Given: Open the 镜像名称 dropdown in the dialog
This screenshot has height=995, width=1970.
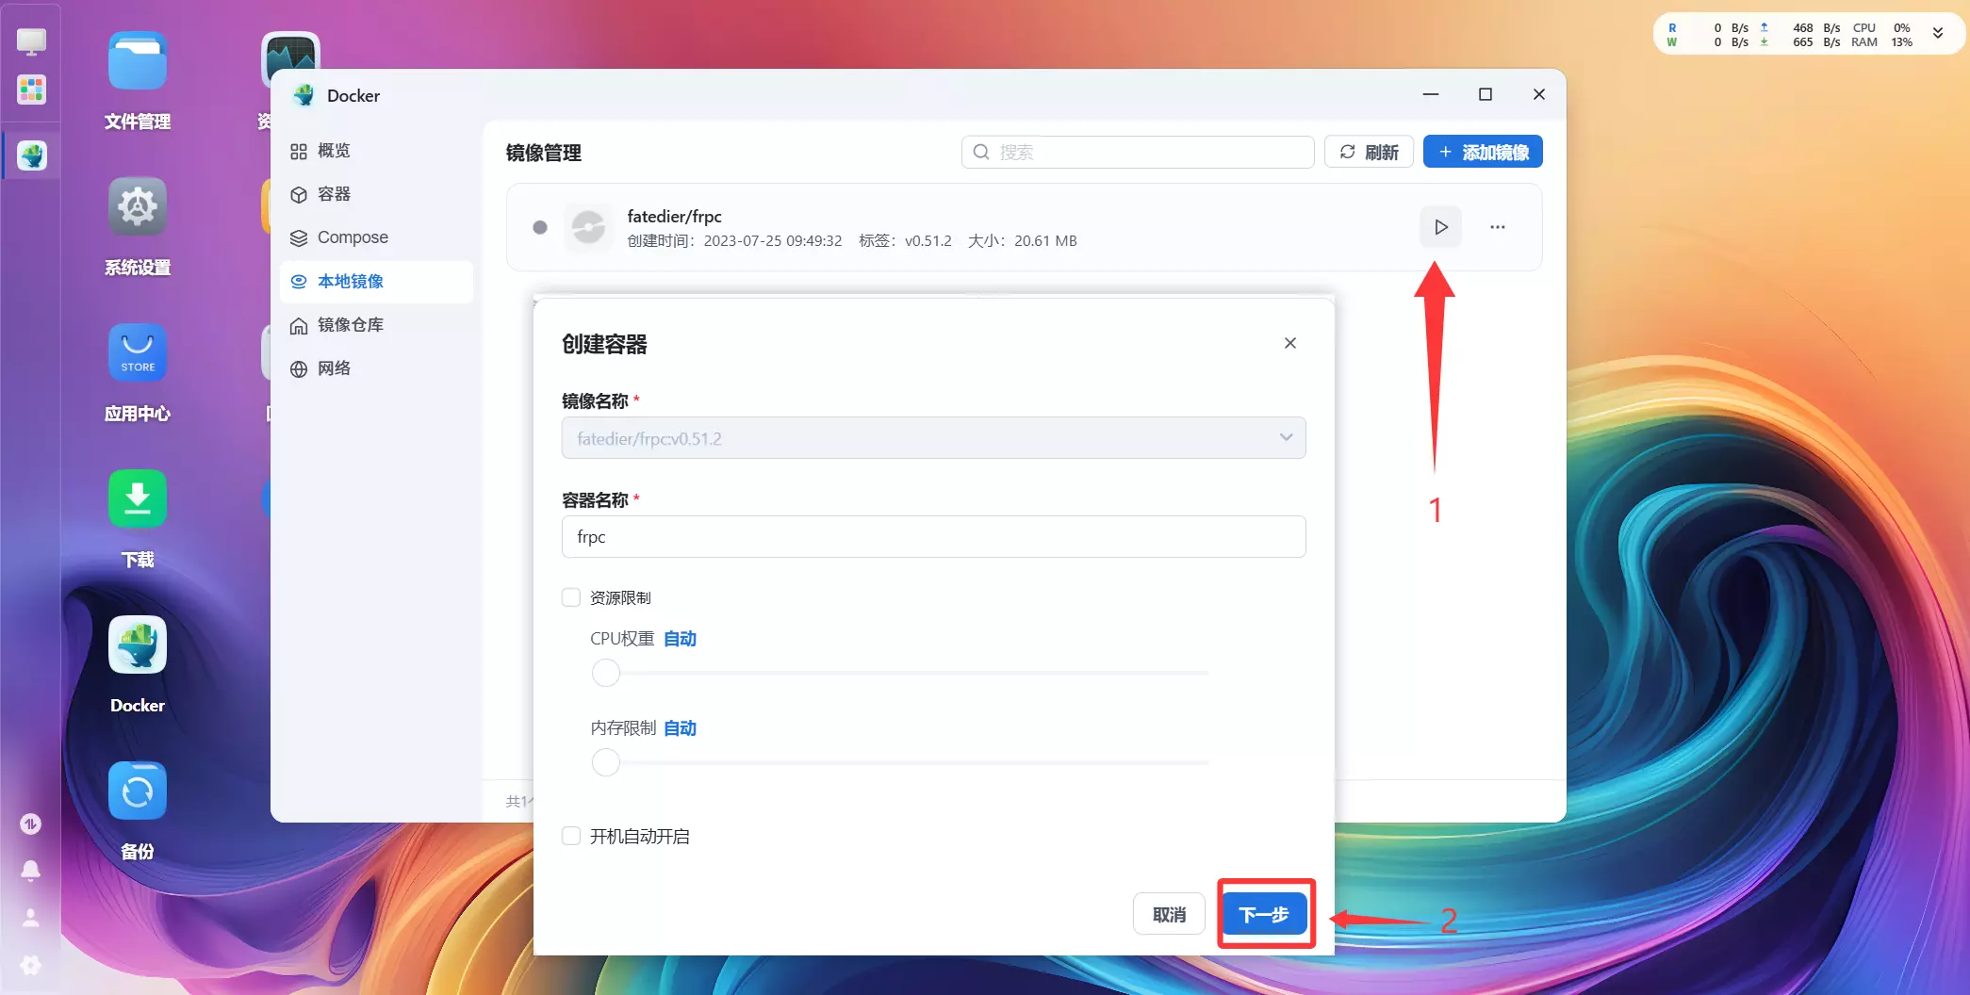Looking at the screenshot, I should click(1285, 437).
